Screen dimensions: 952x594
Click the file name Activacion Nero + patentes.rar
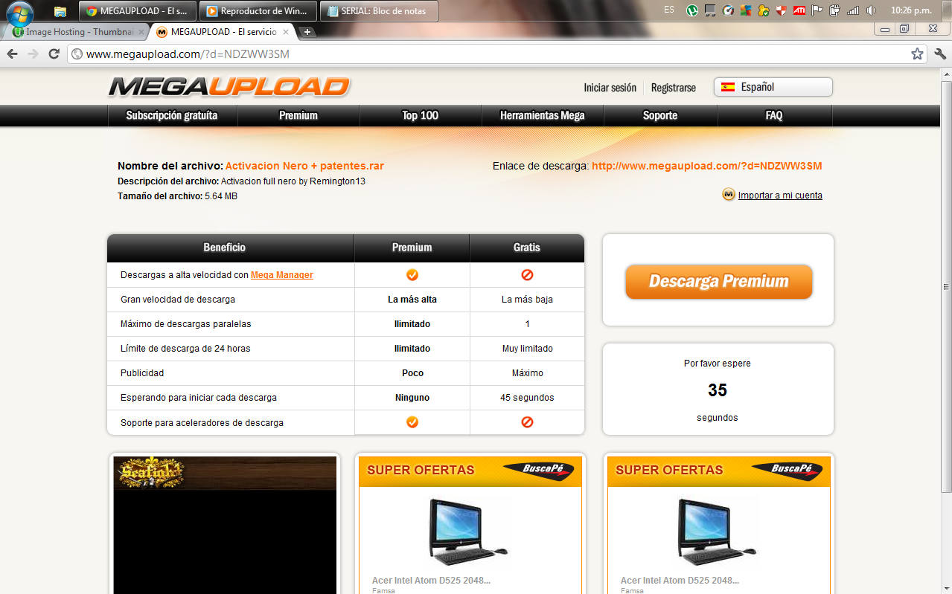(x=304, y=166)
